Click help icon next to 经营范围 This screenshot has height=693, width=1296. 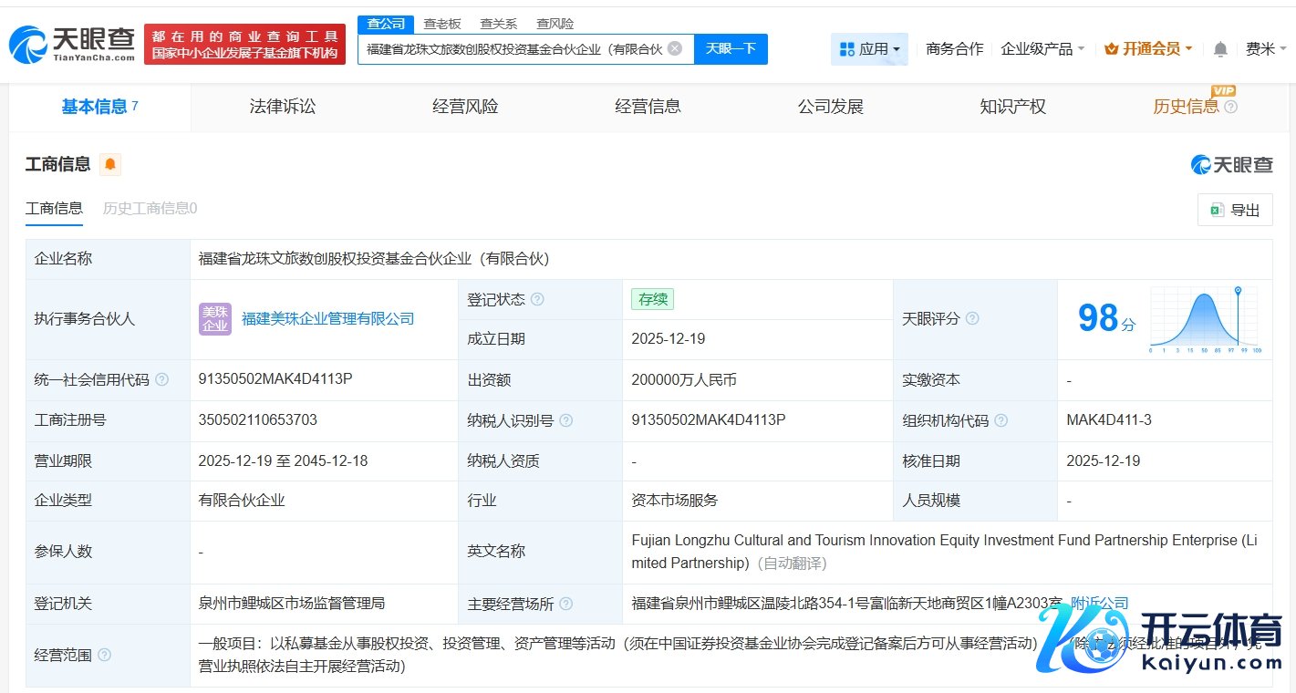coord(104,655)
